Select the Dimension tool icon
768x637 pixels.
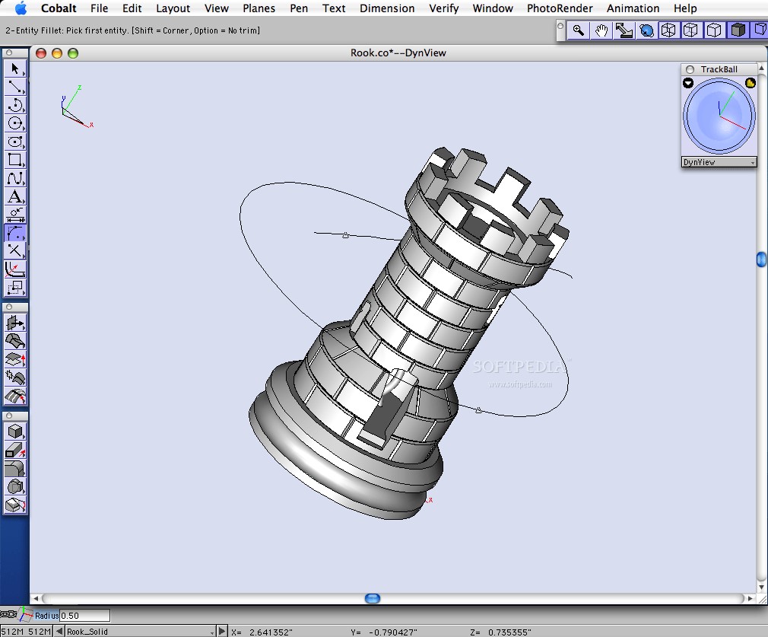click(x=15, y=215)
